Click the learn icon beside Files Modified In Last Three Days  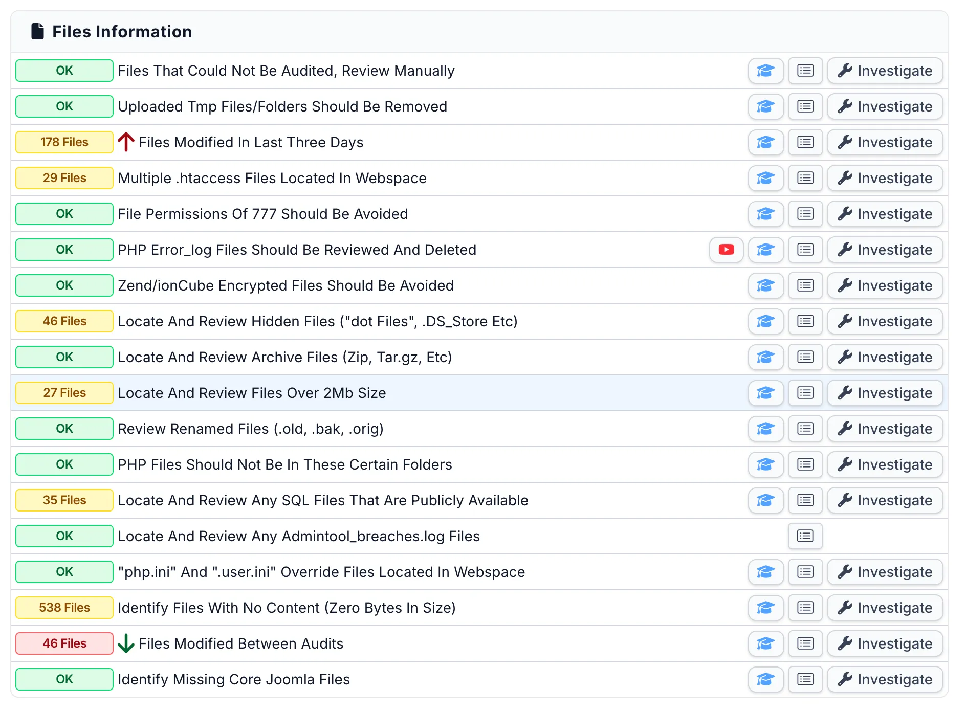point(765,142)
